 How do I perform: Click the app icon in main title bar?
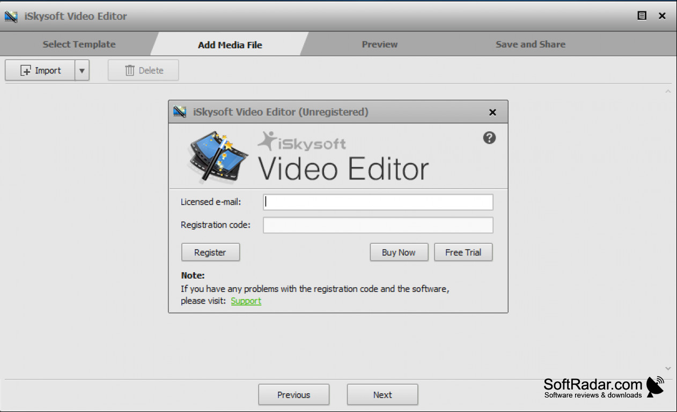click(11, 16)
